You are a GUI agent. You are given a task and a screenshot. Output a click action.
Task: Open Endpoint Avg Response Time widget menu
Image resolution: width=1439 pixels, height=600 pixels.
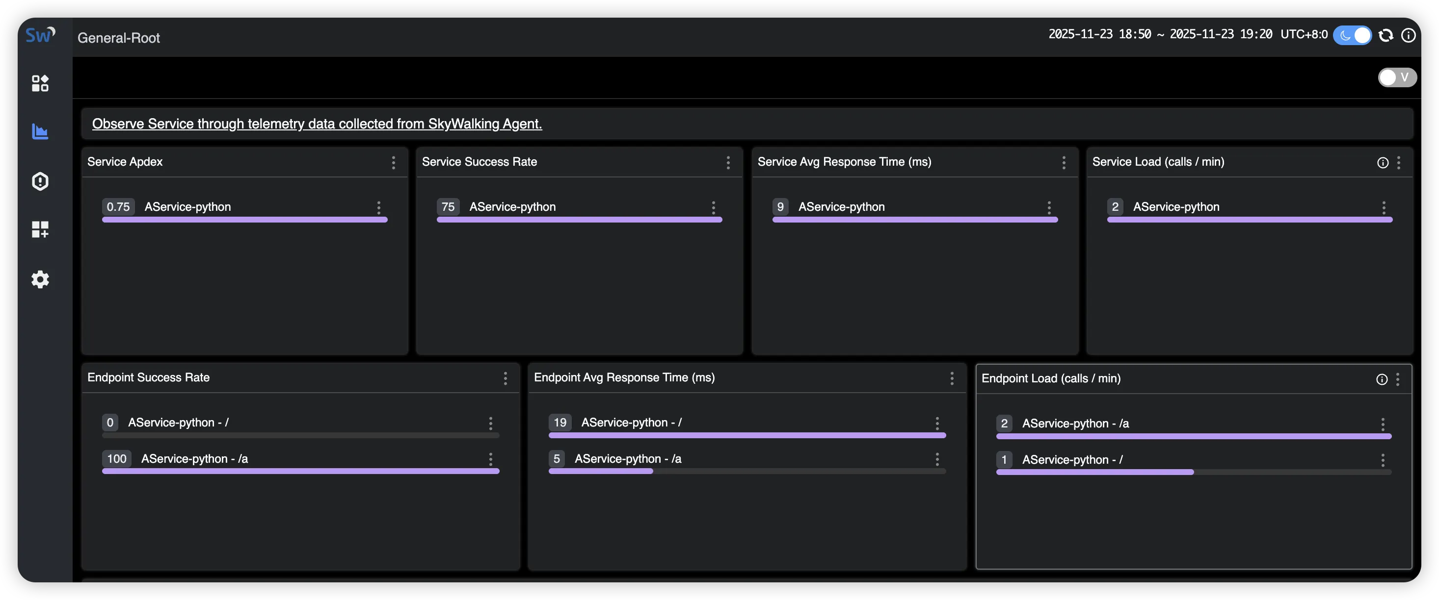pyautogui.click(x=952, y=378)
